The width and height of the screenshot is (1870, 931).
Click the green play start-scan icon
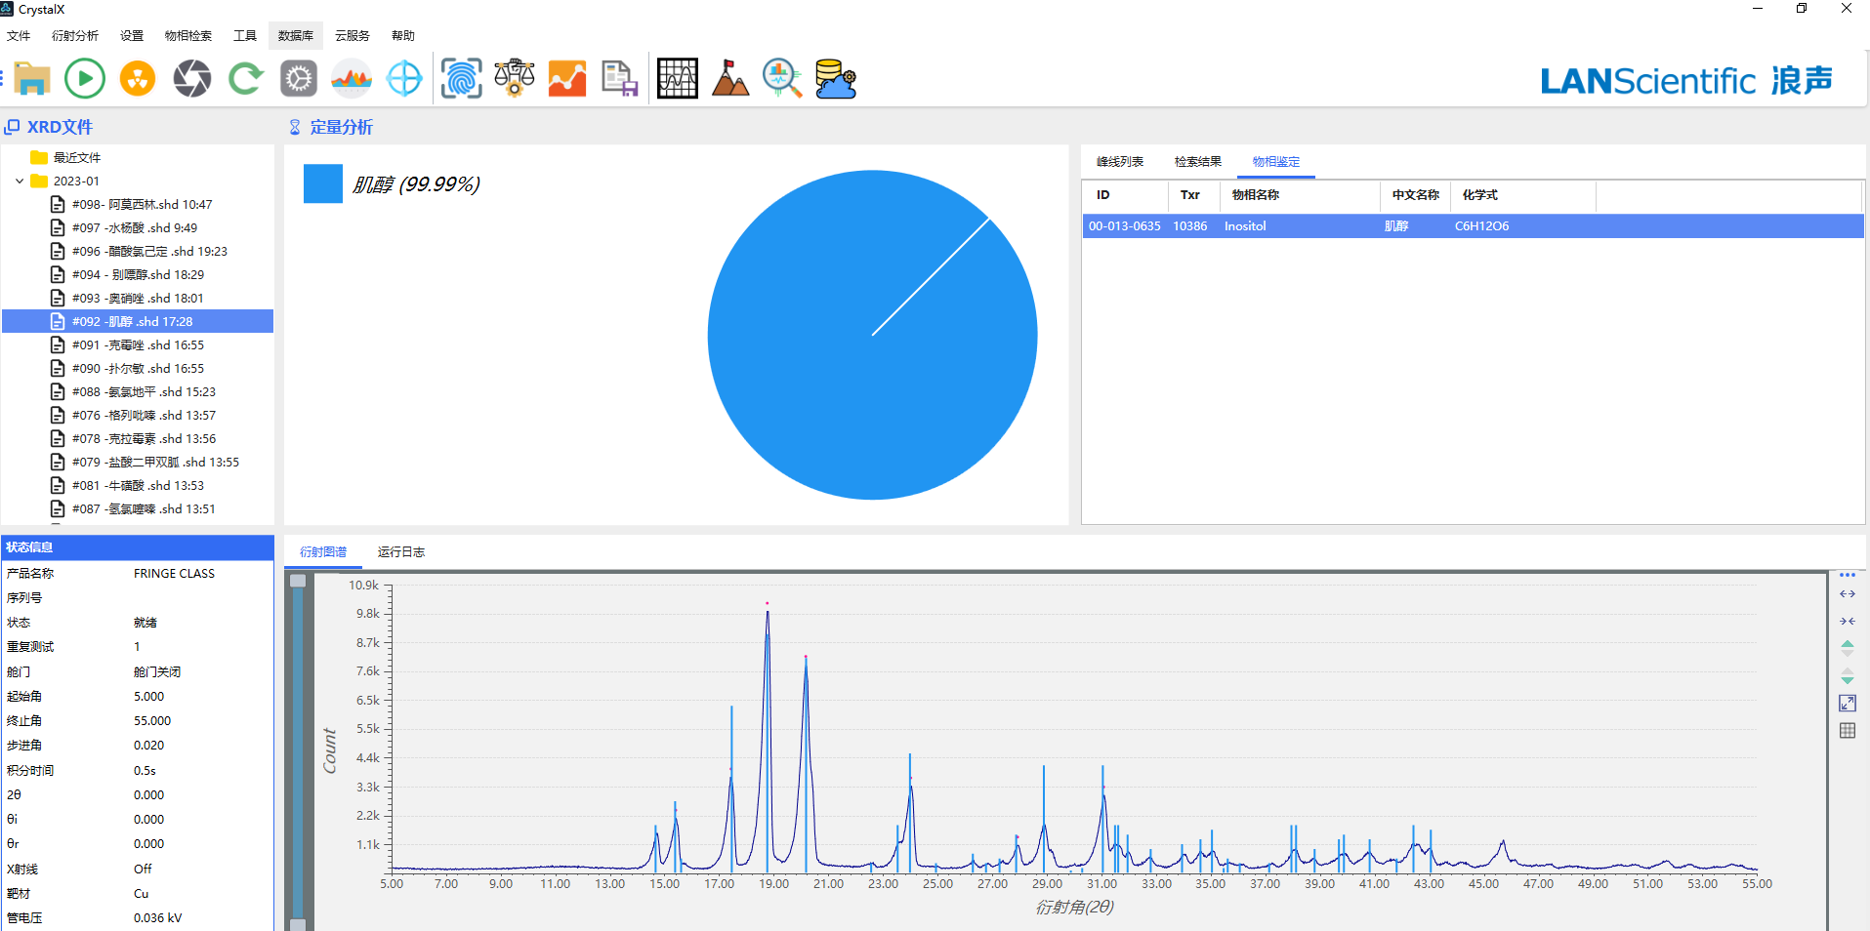(85, 78)
